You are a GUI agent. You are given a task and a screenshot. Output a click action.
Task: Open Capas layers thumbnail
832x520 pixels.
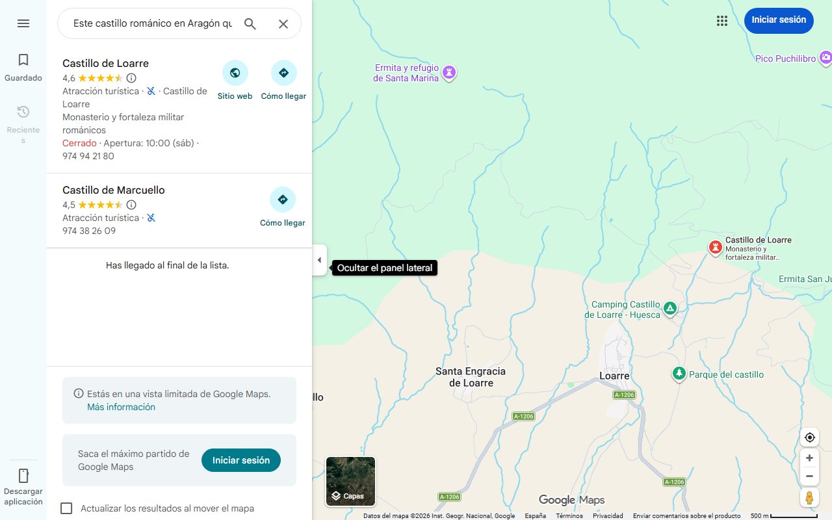click(x=350, y=481)
